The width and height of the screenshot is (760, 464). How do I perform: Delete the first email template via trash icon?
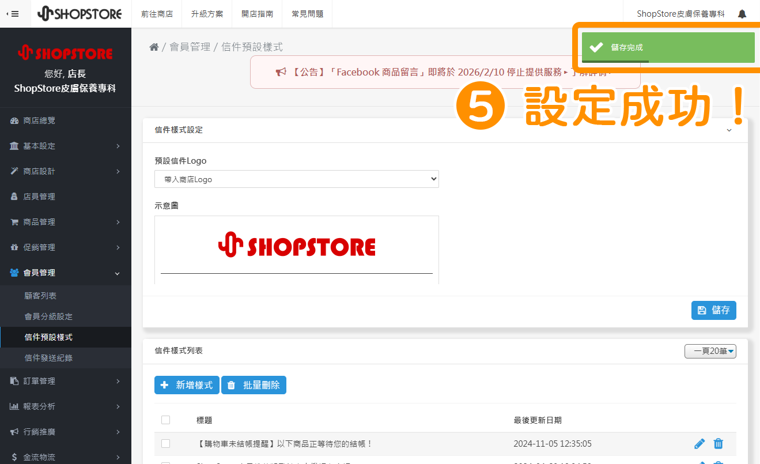tap(718, 444)
